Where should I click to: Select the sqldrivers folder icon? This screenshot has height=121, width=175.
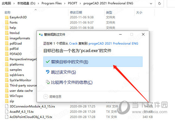click(7, 75)
